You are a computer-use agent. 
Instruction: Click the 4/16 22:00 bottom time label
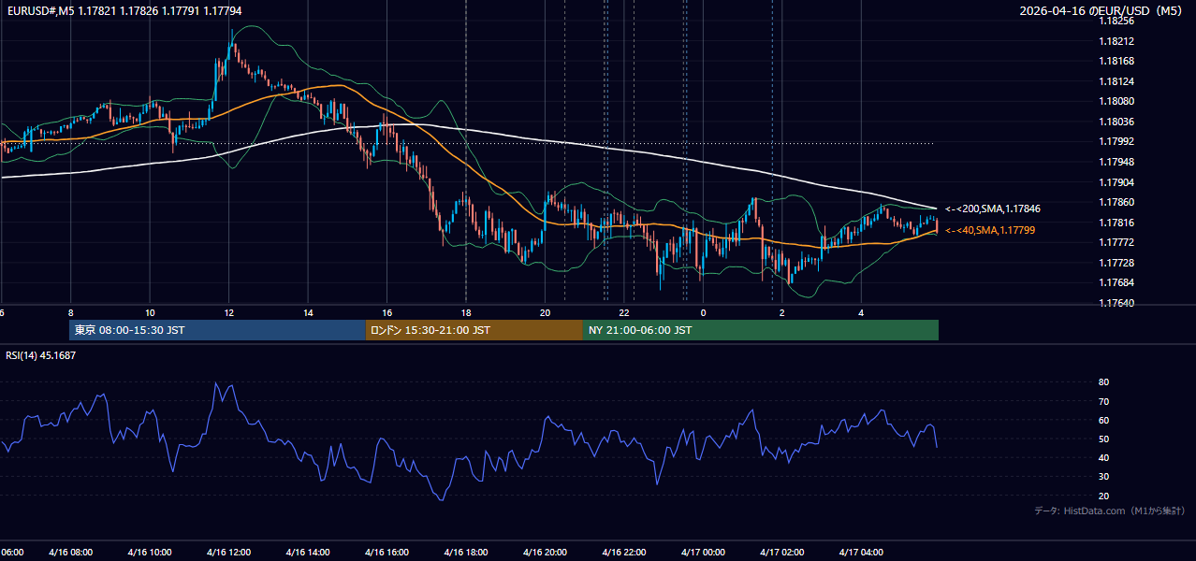624,553
